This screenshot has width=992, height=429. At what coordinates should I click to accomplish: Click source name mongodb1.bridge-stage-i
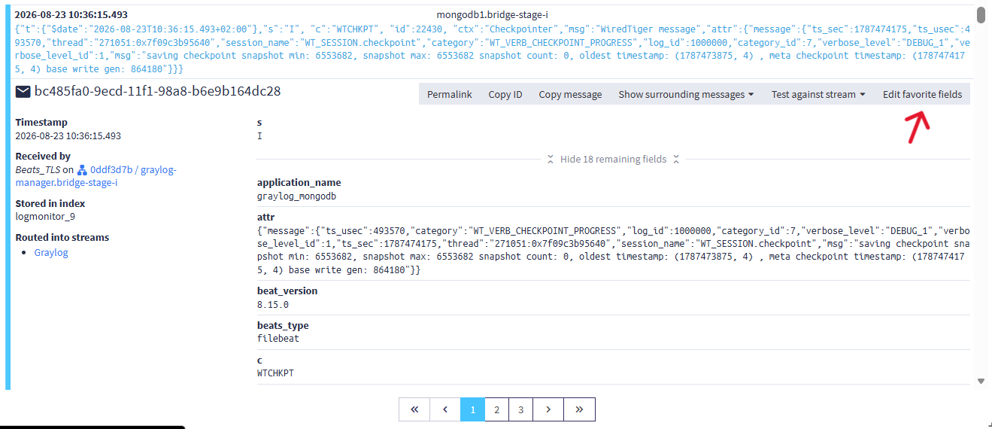pyautogui.click(x=492, y=15)
